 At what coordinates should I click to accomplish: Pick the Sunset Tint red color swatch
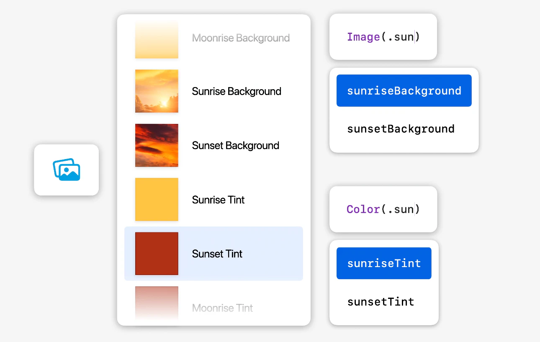point(157,254)
